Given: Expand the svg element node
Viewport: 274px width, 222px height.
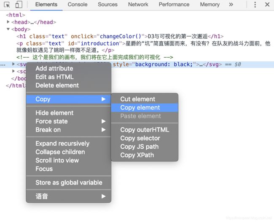Looking at the screenshot, I should click(13, 64).
